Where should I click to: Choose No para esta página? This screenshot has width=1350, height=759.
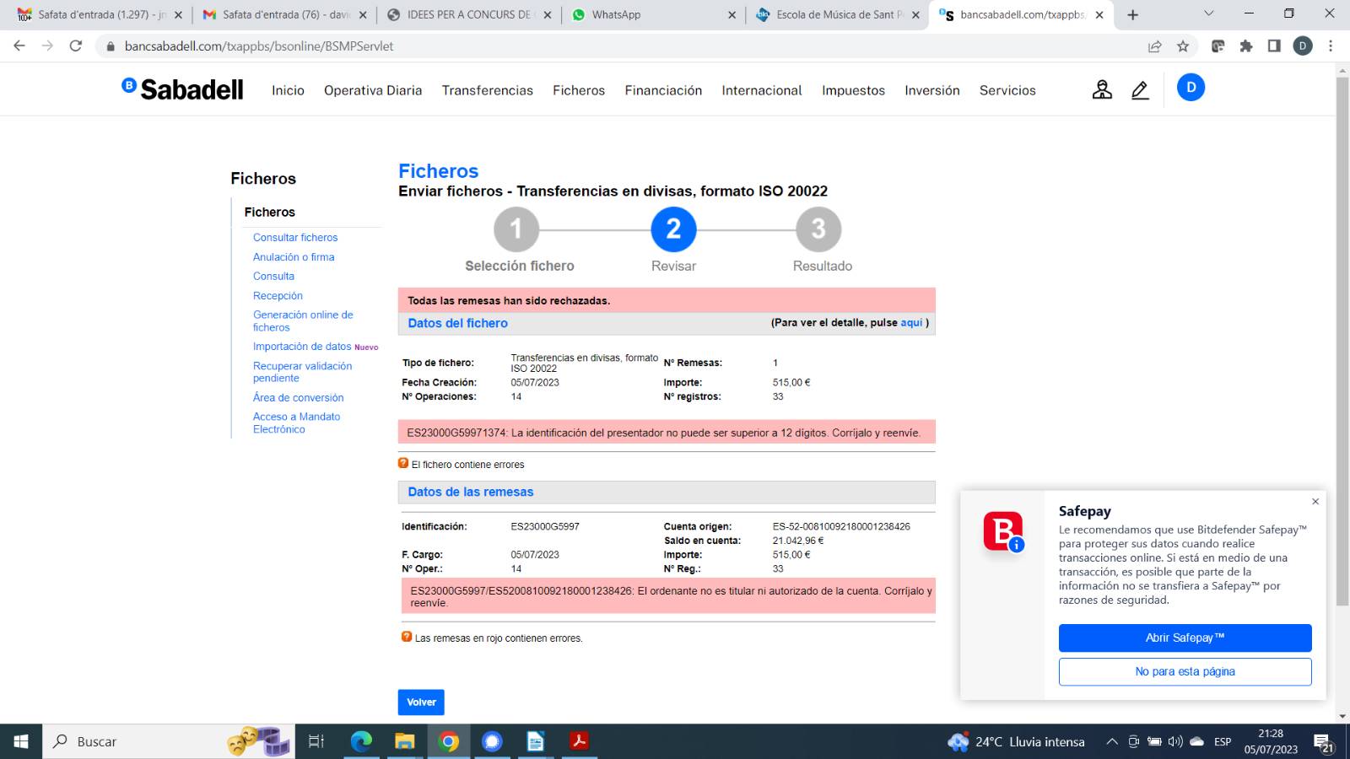click(x=1185, y=671)
